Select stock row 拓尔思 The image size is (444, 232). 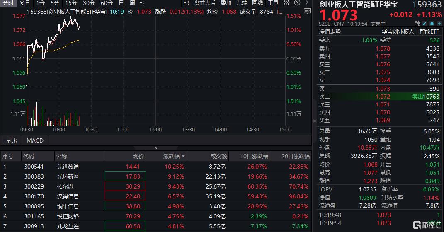click(x=156, y=186)
